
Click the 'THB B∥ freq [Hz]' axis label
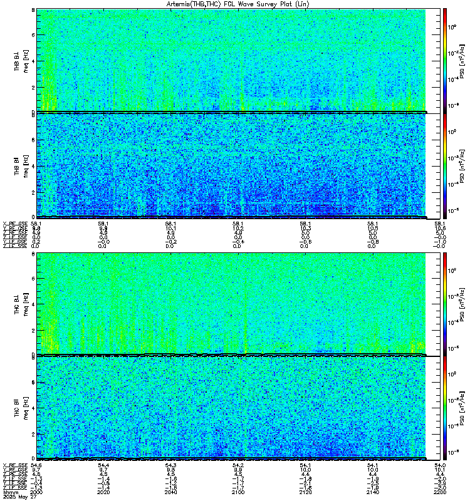click(x=21, y=166)
